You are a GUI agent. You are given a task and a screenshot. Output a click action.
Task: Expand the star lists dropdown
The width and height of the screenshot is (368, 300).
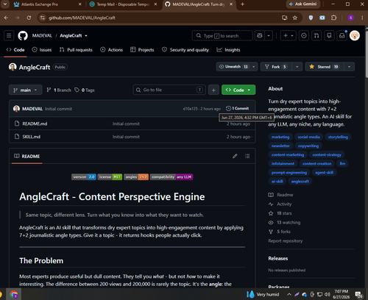pyautogui.click(x=349, y=67)
